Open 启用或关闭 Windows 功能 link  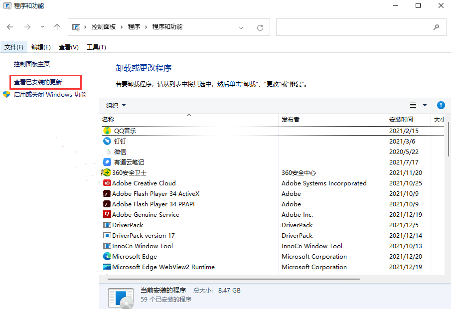(x=50, y=94)
